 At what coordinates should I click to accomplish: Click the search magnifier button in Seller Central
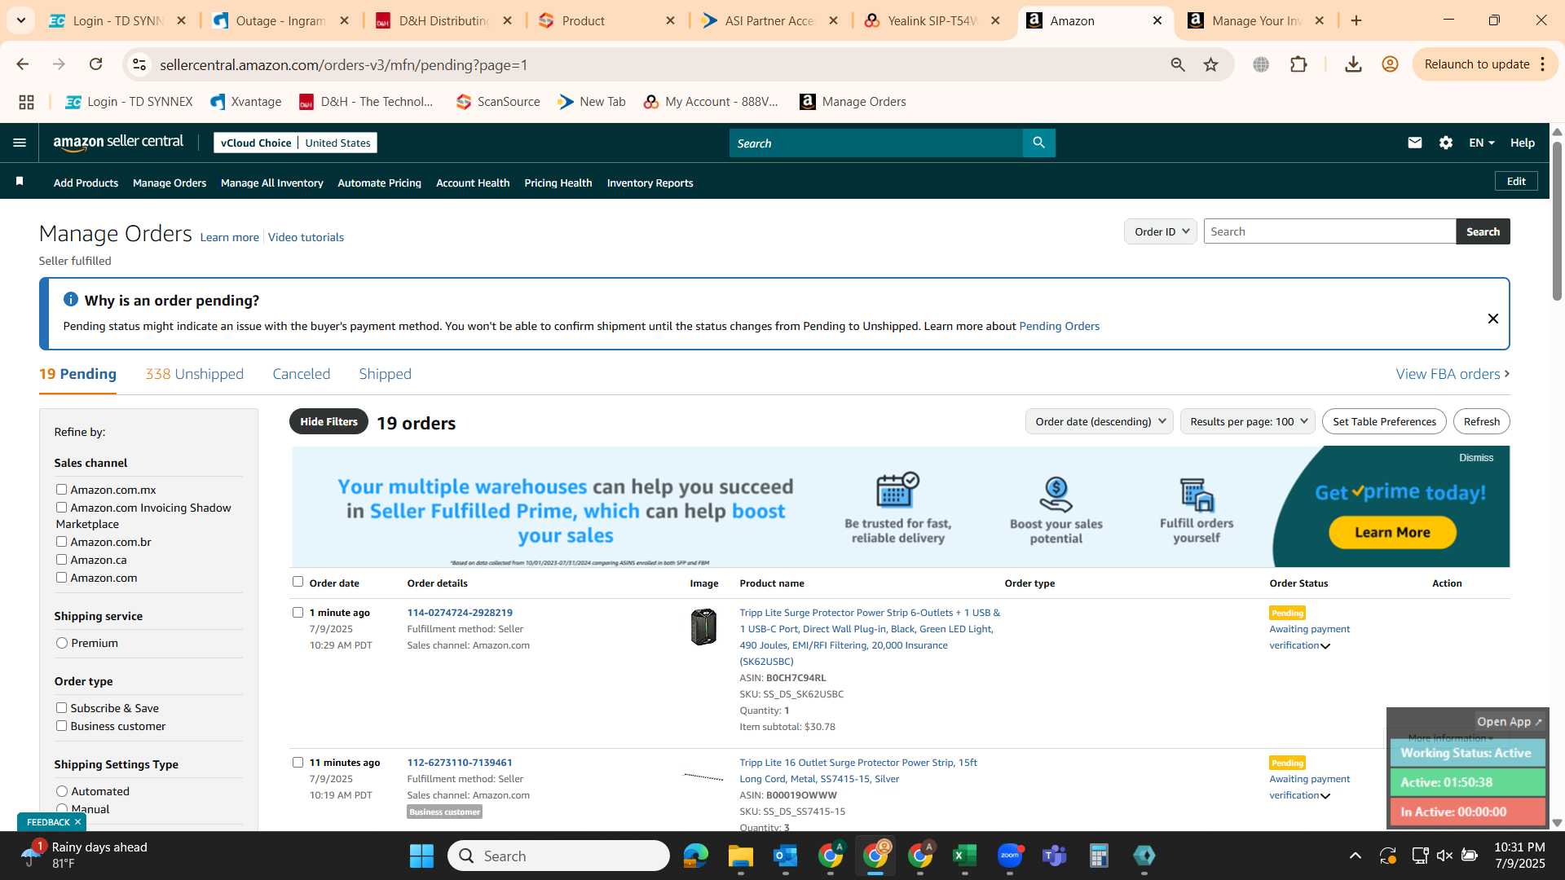click(1038, 143)
